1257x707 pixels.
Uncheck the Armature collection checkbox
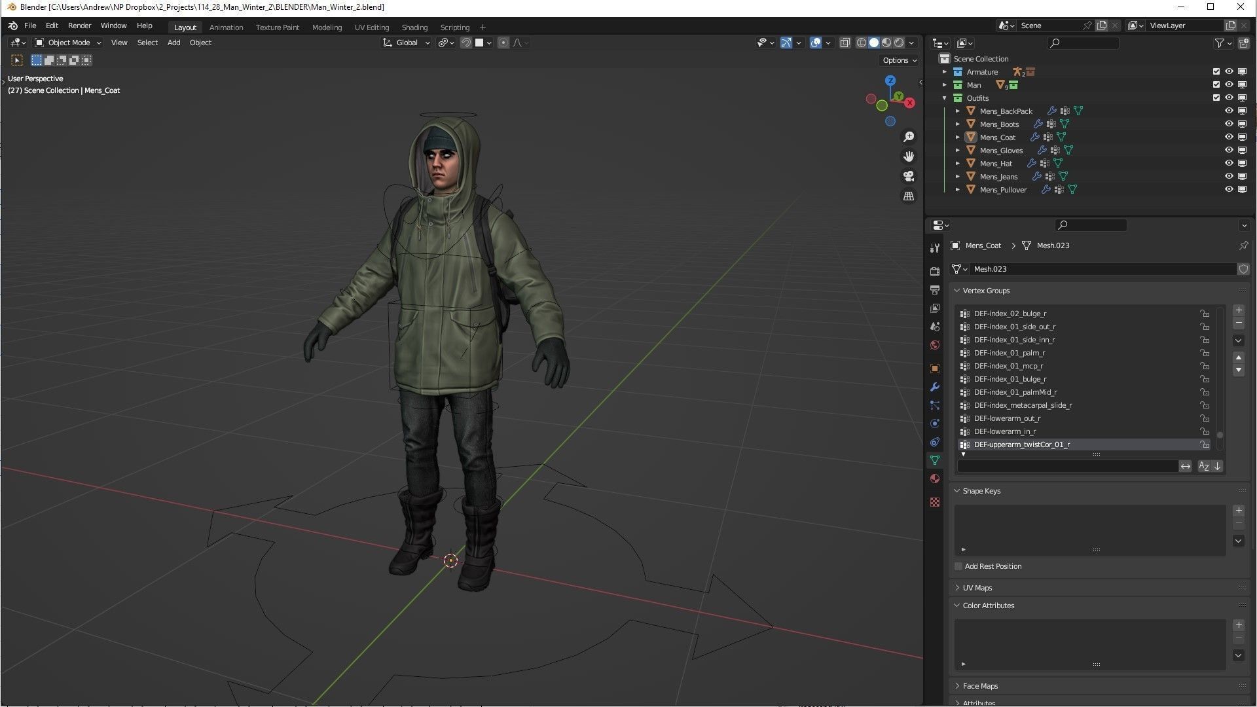[x=1216, y=72]
